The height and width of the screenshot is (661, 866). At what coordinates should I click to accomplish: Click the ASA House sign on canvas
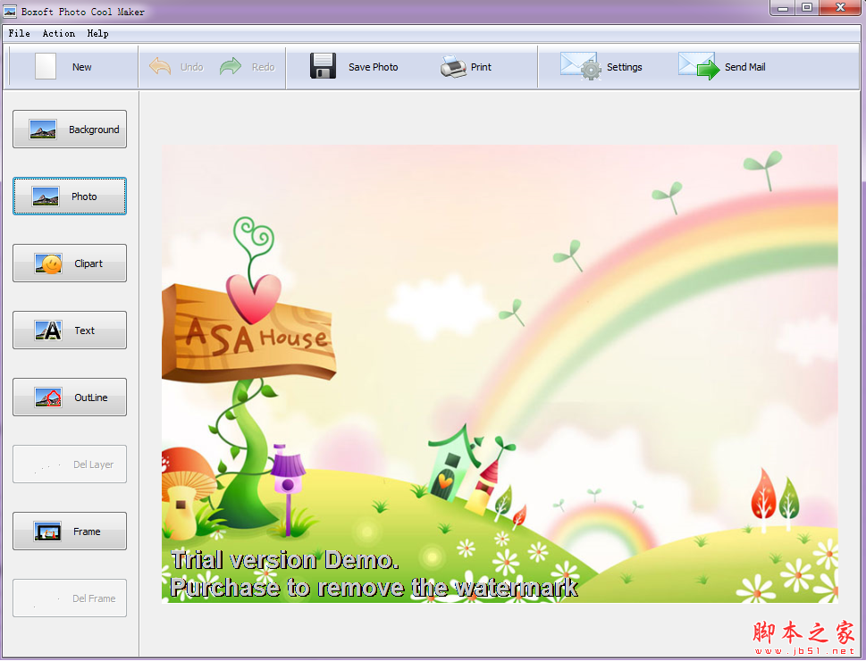pos(249,333)
